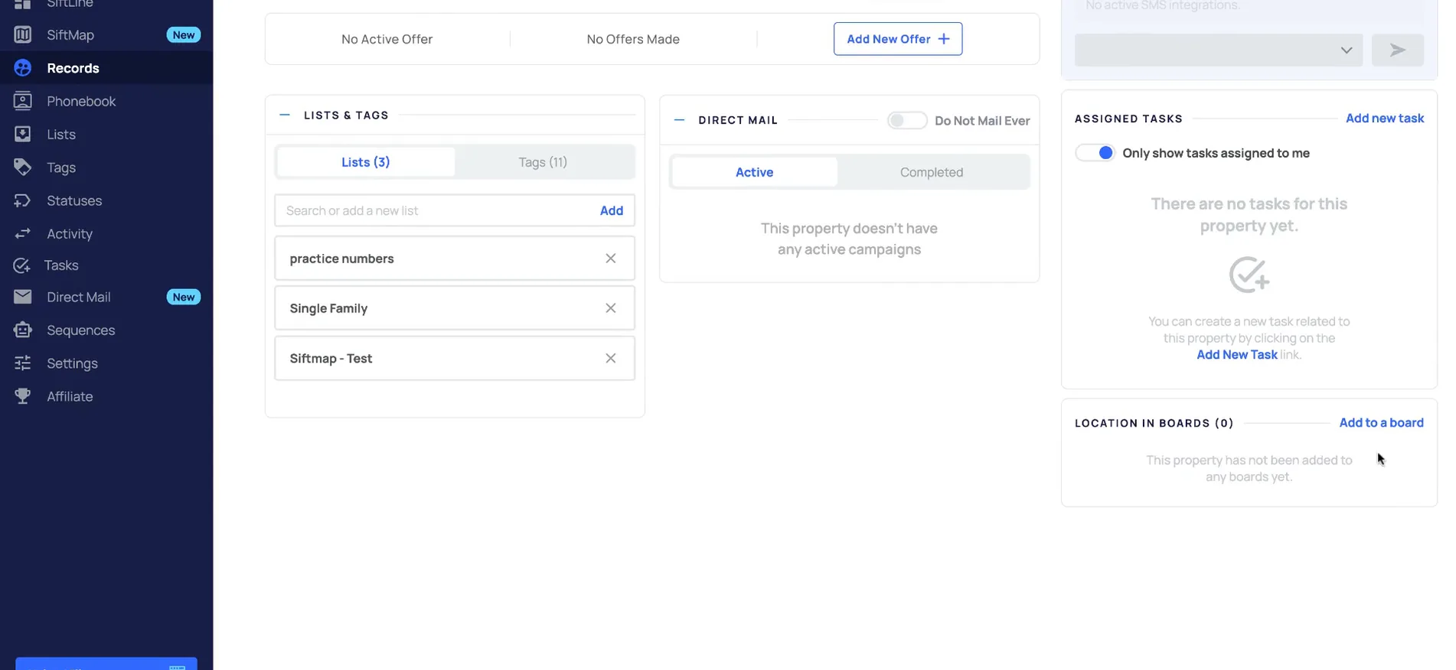Viewport: 1456px width, 670px height.
Task: Click the add-task checkmark plus icon
Action: (1249, 275)
